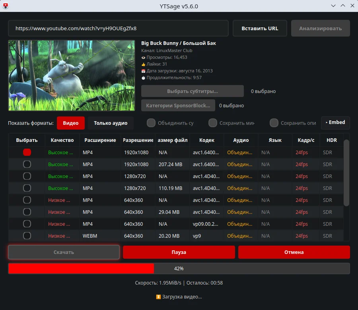
Task: Select the 1280x720 110.19 MB format checkbox
Action: coord(27,188)
